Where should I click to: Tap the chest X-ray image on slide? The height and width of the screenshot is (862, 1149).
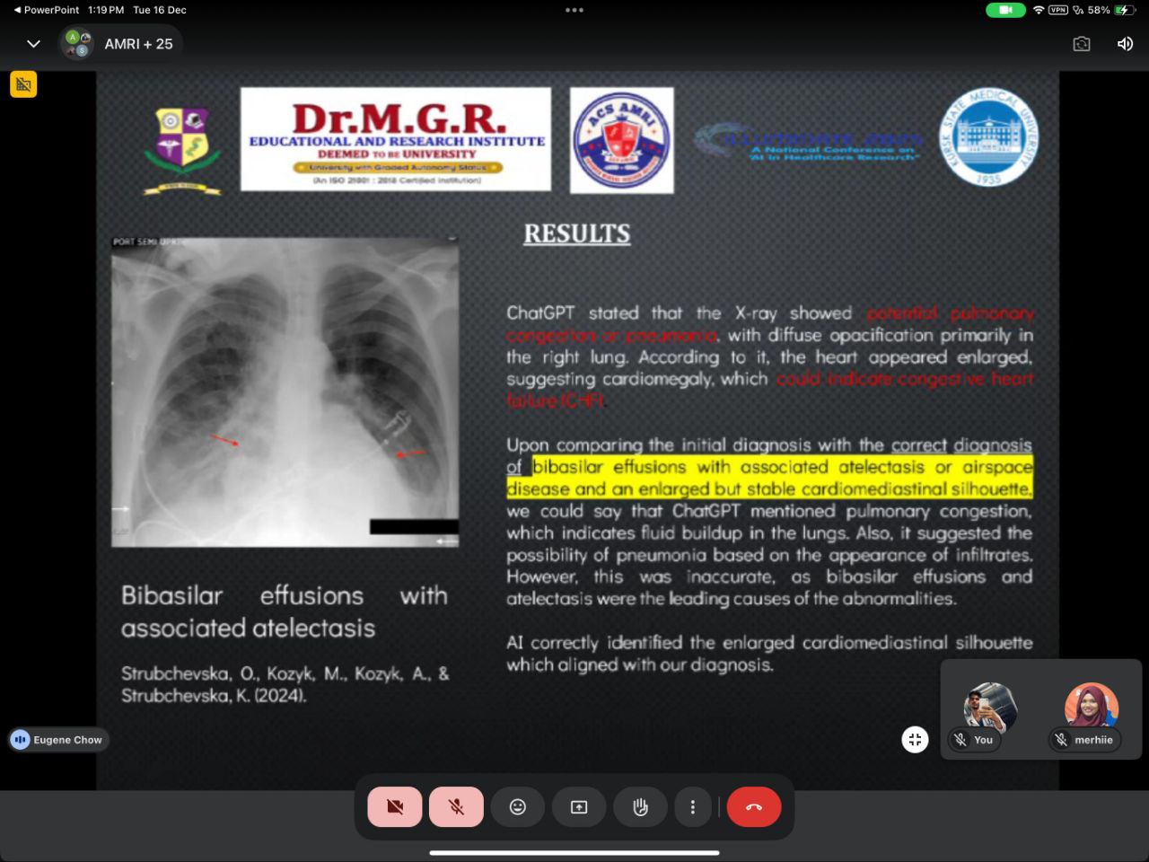[285, 391]
